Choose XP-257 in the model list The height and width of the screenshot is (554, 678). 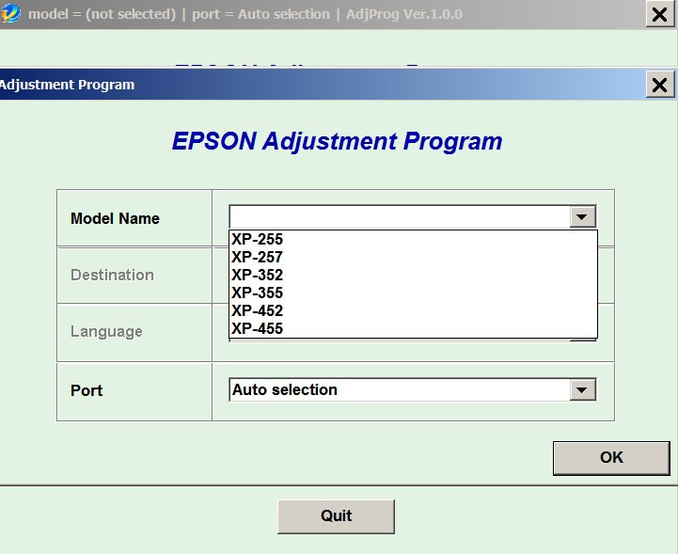(258, 257)
